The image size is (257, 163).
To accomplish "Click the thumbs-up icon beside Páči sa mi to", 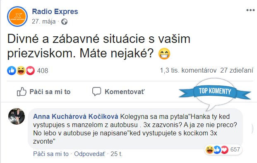I will 22,92.
